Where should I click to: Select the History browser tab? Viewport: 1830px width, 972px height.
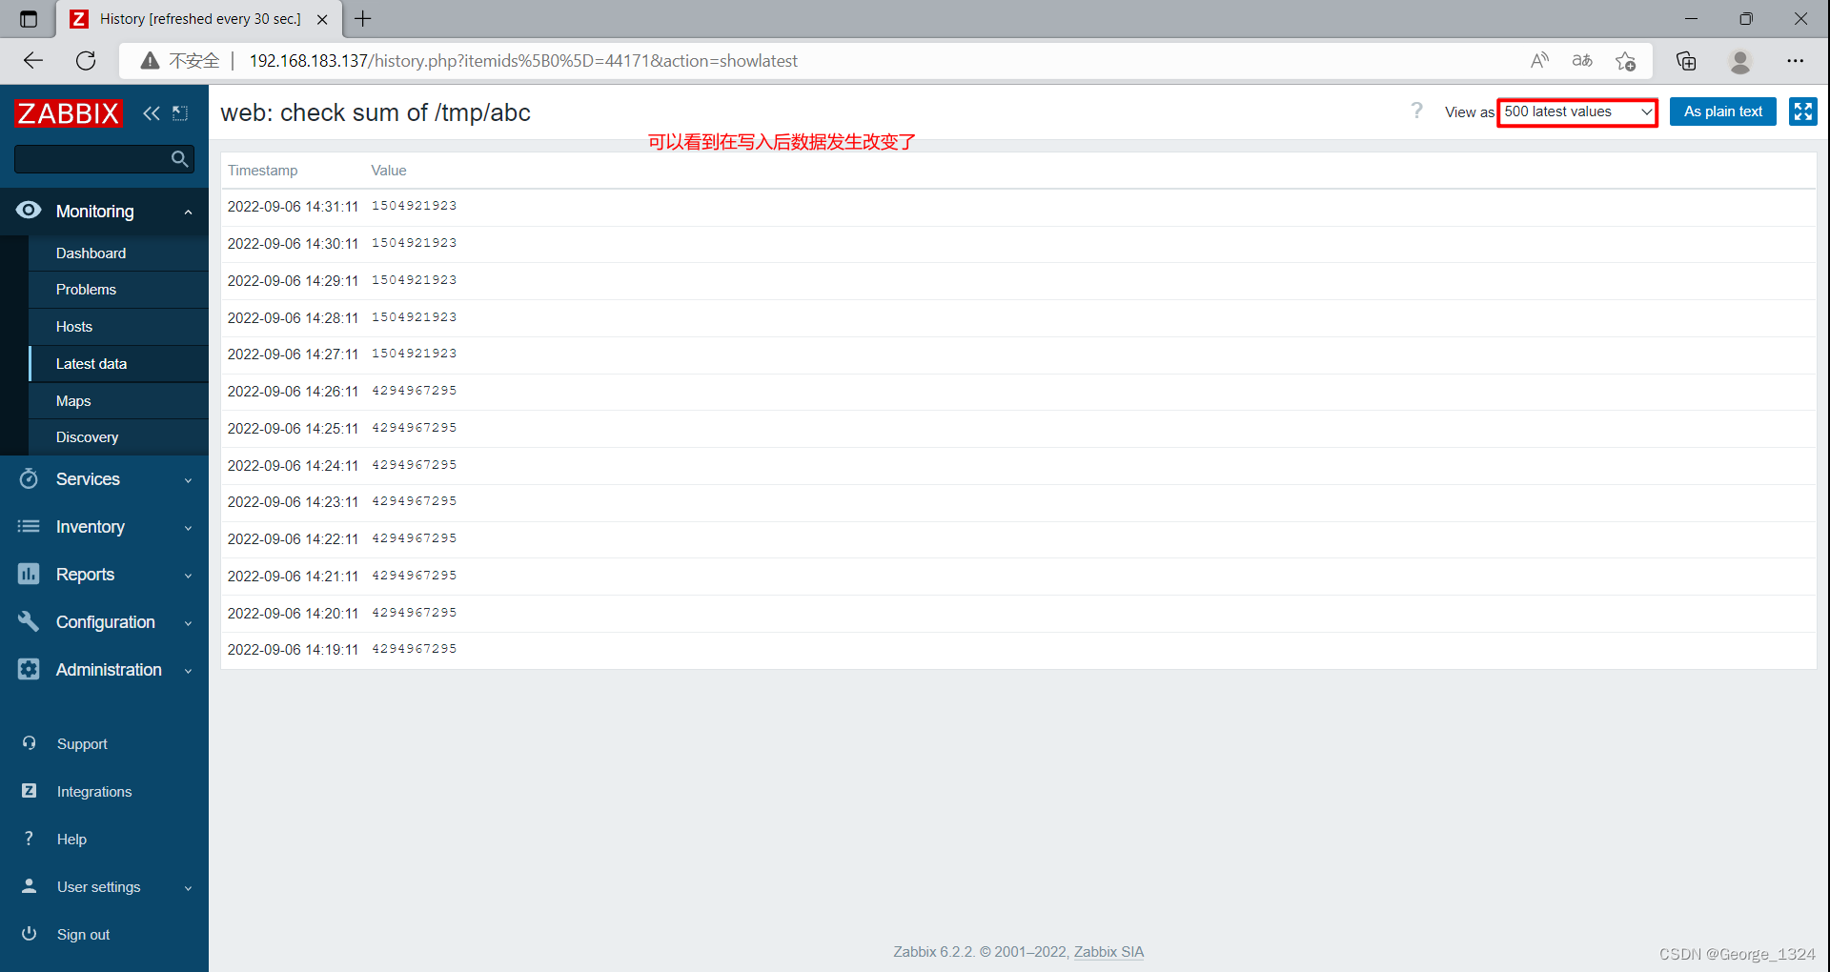pos(199,19)
